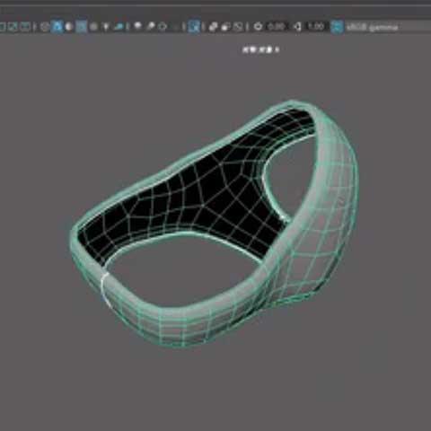Toggle the Isolate Select icon
The height and width of the screenshot is (431, 431).
click(x=194, y=27)
